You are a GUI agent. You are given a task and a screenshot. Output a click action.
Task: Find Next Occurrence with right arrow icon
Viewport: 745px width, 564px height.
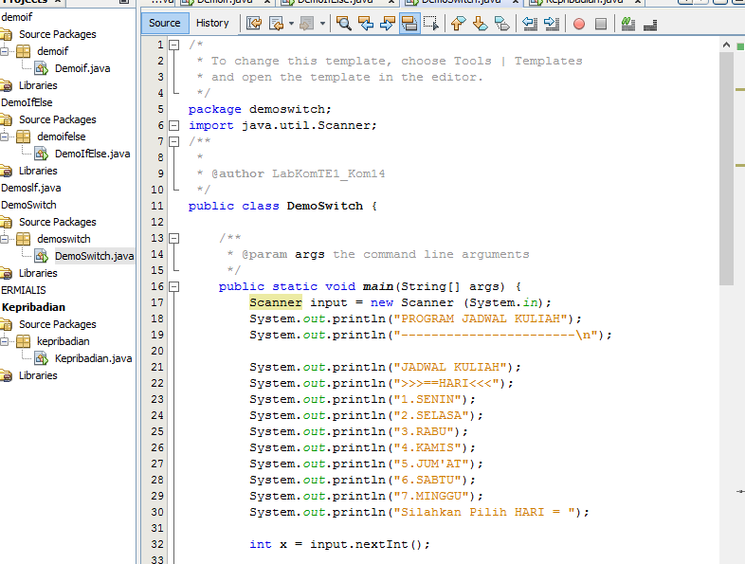coord(388,23)
